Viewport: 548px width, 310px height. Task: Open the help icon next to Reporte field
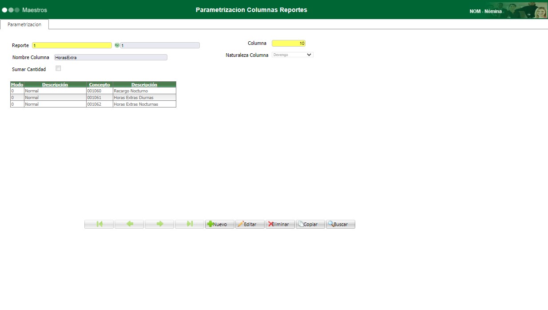[x=117, y=45]
